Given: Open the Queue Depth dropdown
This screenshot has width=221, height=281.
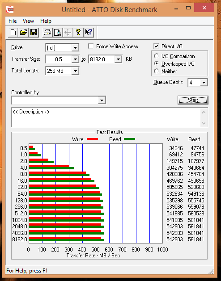Looking at the screenshot, I should click(204, 83).
